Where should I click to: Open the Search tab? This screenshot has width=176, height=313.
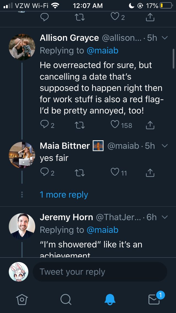[x=66, y=299]
